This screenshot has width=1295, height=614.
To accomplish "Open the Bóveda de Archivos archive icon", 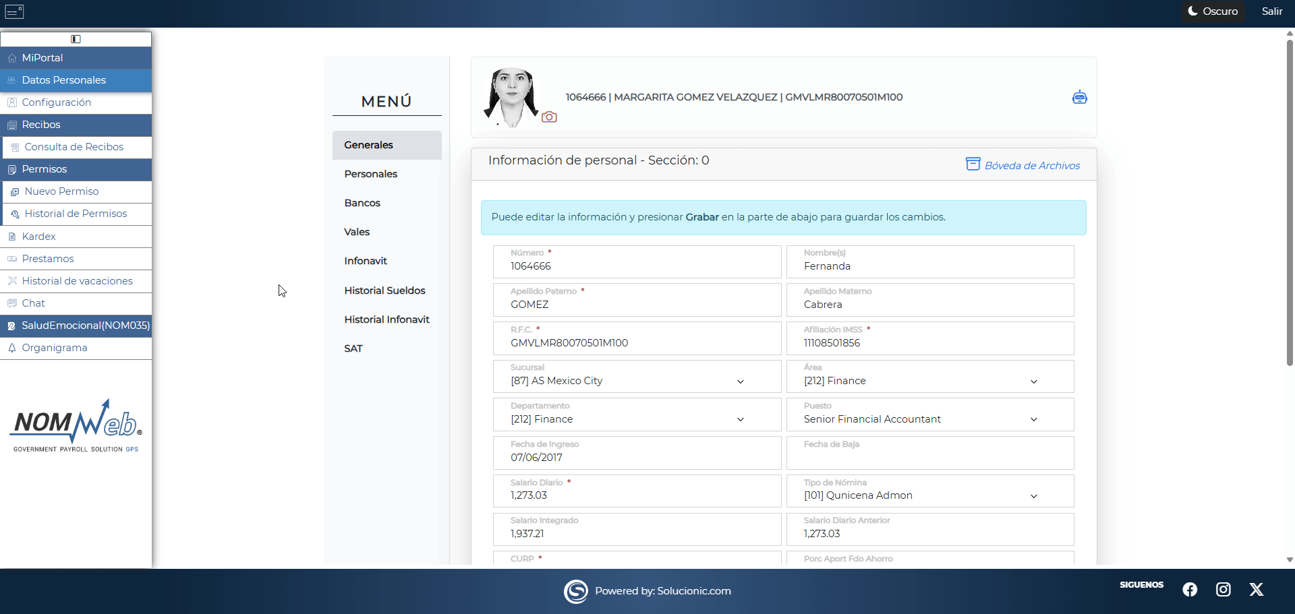I will 973,164.
